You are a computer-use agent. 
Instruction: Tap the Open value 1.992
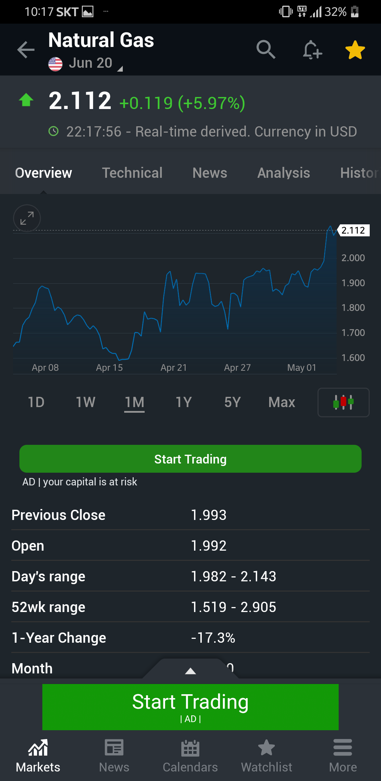click(208, 546)
